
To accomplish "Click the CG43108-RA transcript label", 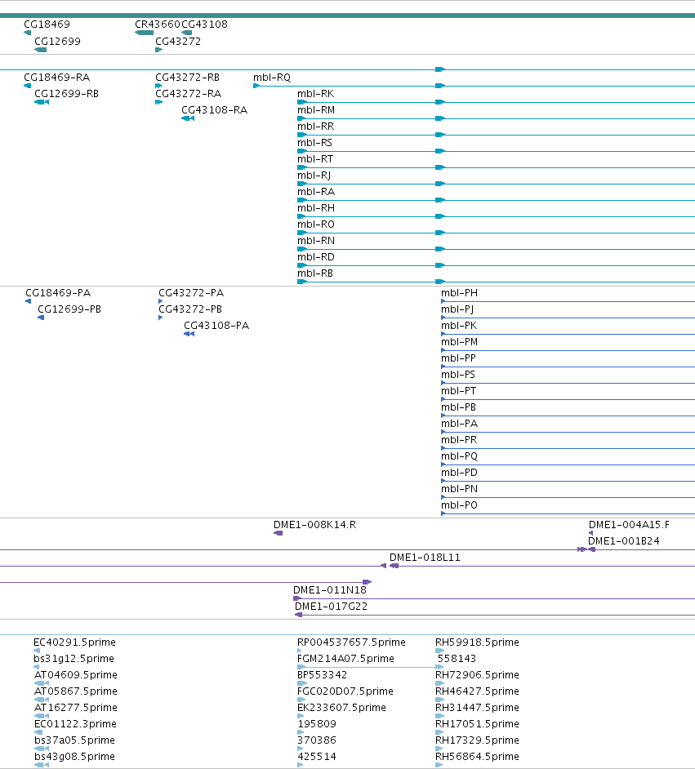I will [214, 110].
